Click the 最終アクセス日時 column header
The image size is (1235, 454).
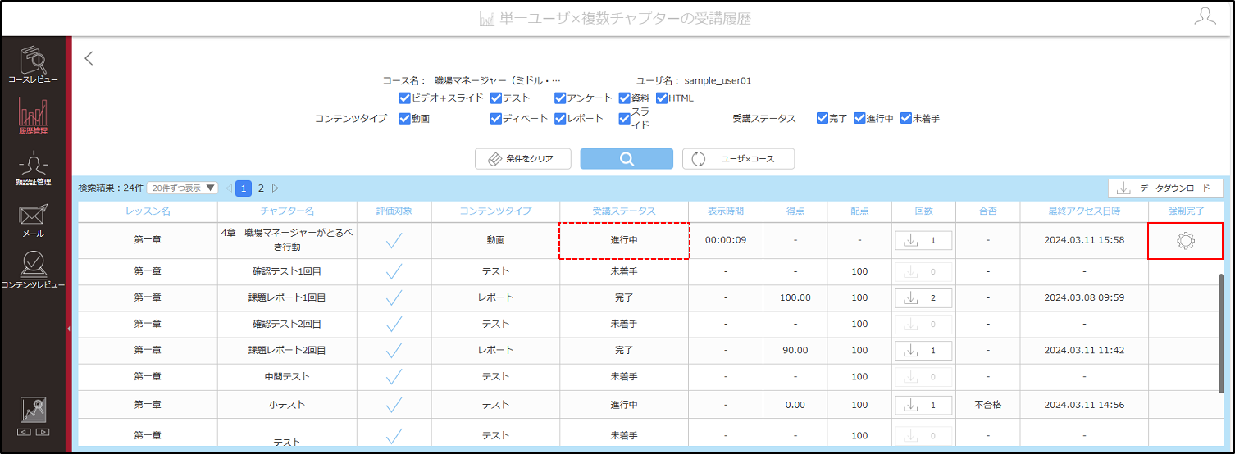[x=1084, y=211]
